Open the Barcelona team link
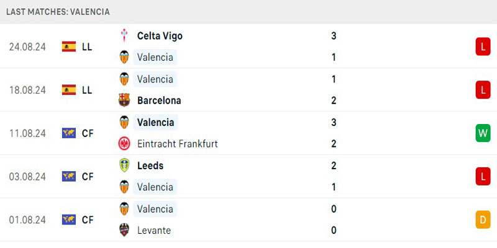497x248 pixels. point(159,100)
